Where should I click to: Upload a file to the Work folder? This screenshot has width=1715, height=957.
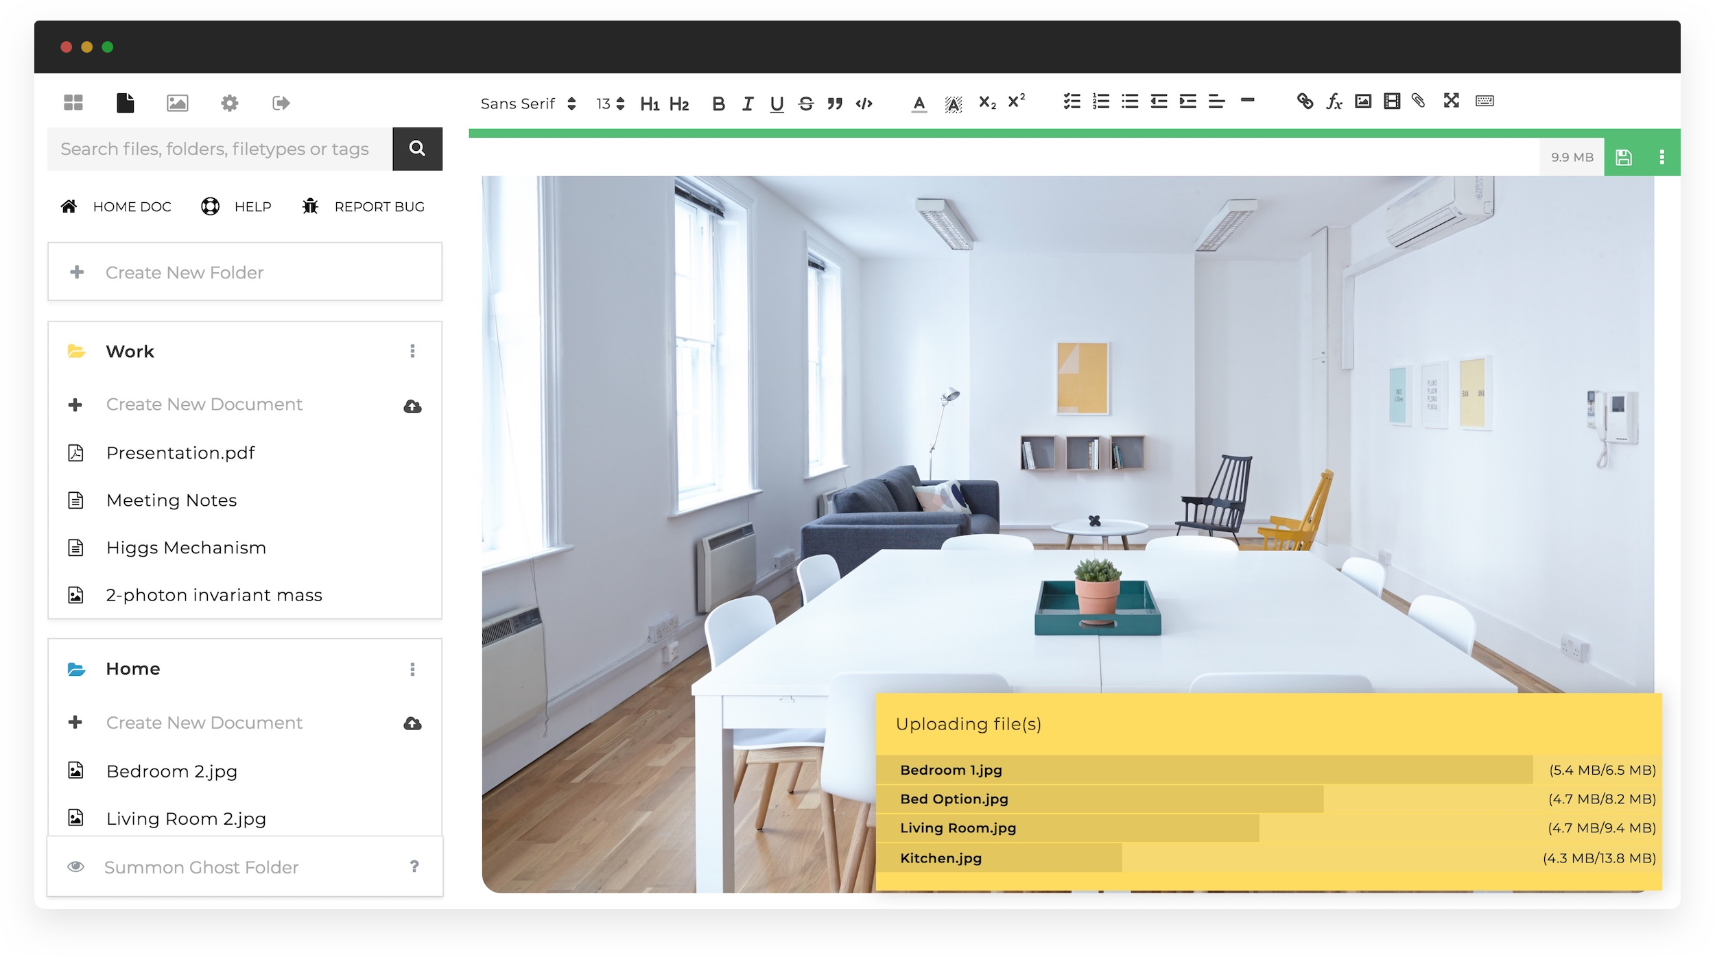coord(412,406)
